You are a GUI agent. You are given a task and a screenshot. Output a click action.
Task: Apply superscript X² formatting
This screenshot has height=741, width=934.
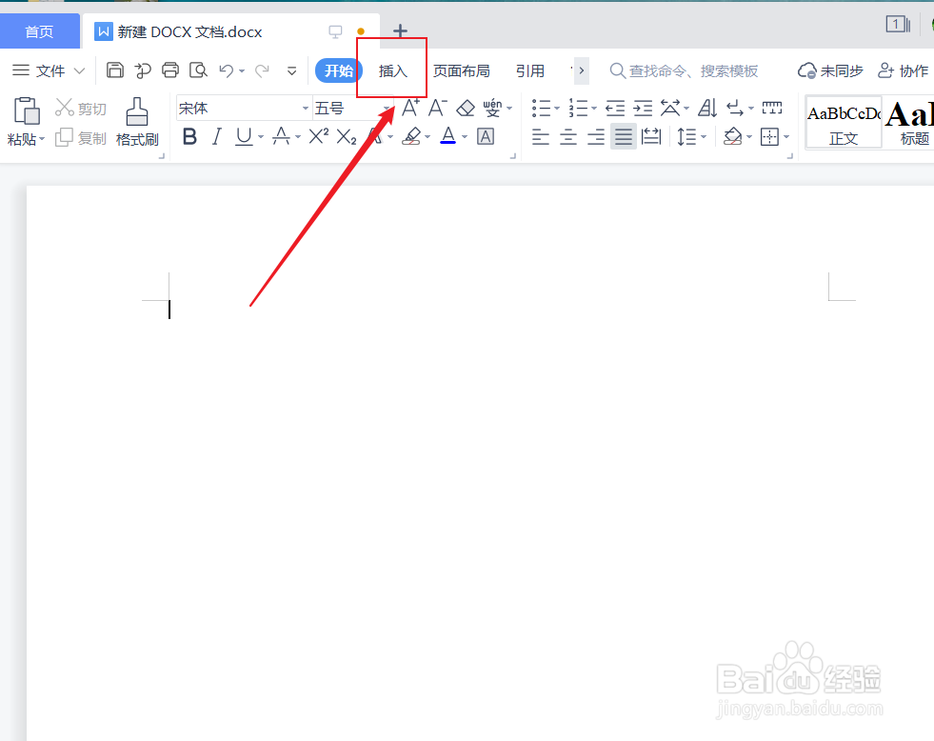(319, 137)
